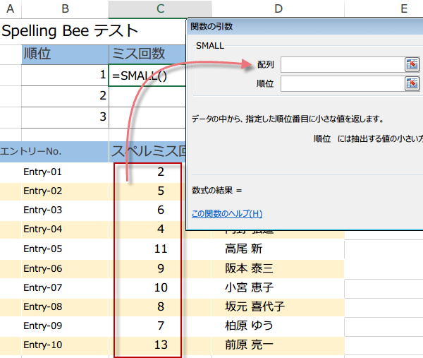Select column C header

161,8
